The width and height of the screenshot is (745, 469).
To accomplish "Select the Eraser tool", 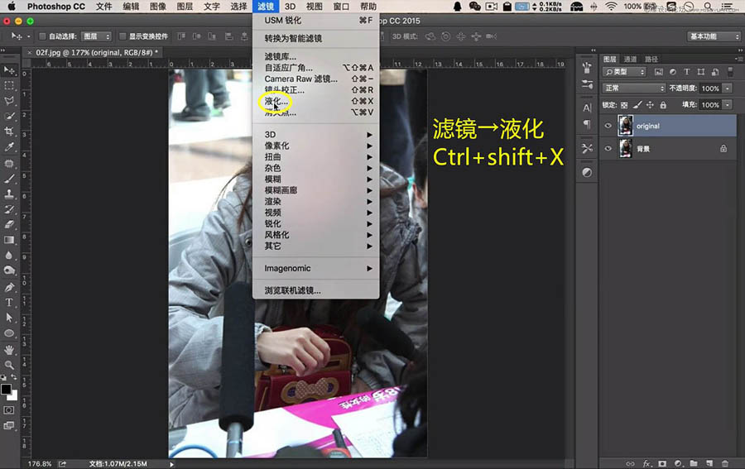I will 9,224.
